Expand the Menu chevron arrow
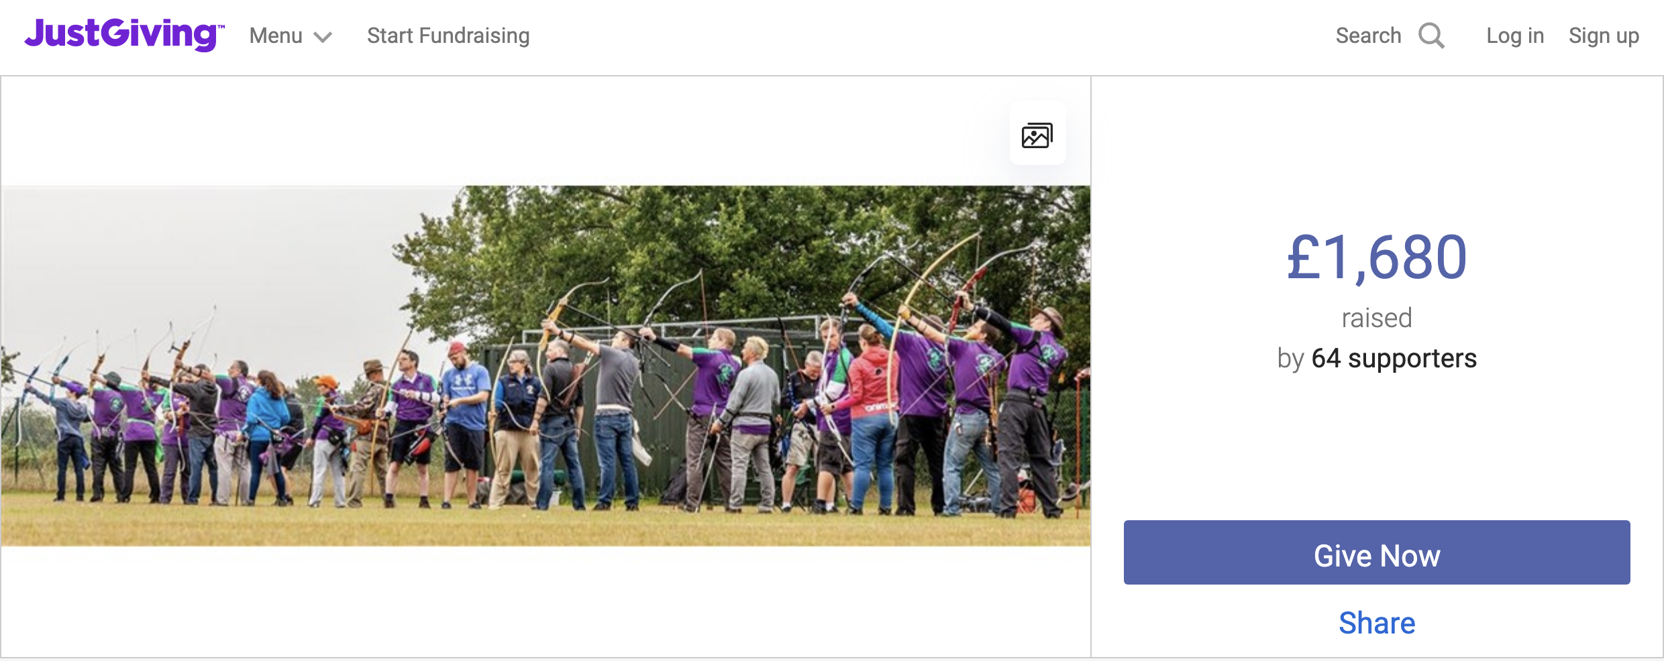 [x=323, y=38]
